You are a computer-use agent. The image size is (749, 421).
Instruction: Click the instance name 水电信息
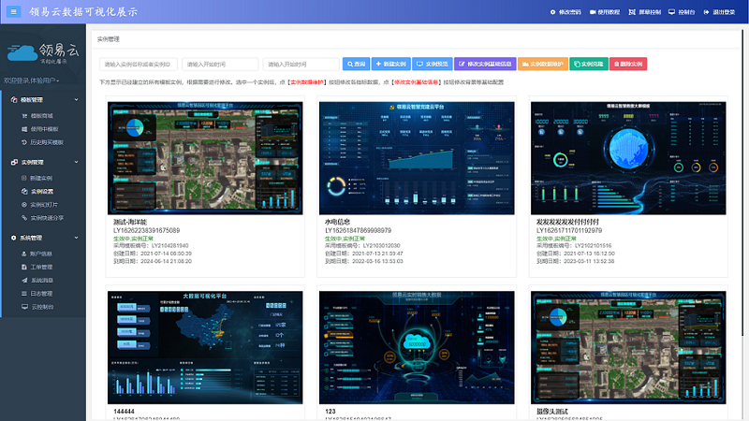click(337, 222)
